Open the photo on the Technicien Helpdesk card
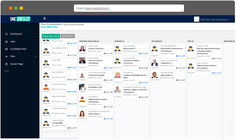The height and width of the screenshot is (140, 236). tap(82, 75)
